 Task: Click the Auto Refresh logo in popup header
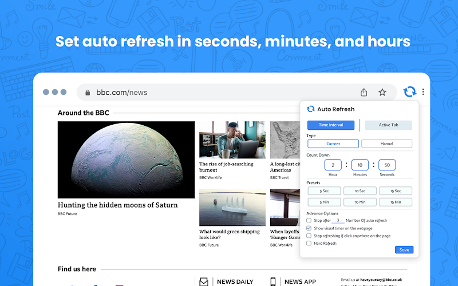(310, 109)
